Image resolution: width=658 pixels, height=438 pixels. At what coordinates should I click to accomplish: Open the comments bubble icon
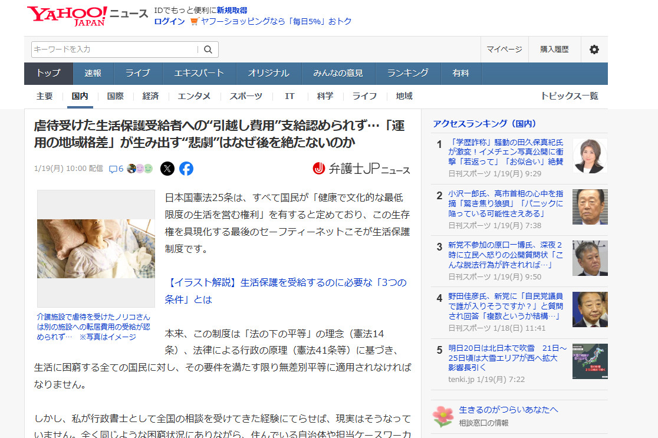point(116,169)
